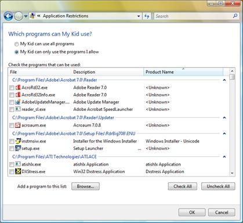This screenshot has width=243, height=223.
Task: Select Installer for the Windows Installer text
Action: point(105,141)
